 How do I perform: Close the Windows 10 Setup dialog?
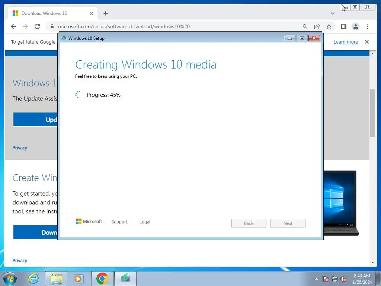point(314,38)
